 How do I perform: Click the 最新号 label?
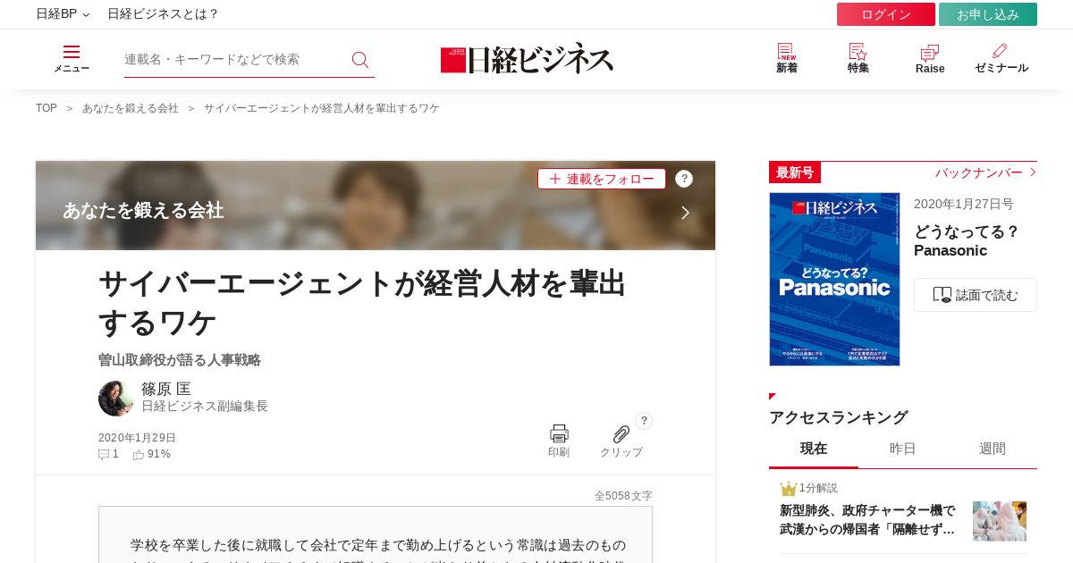(795, 172)
